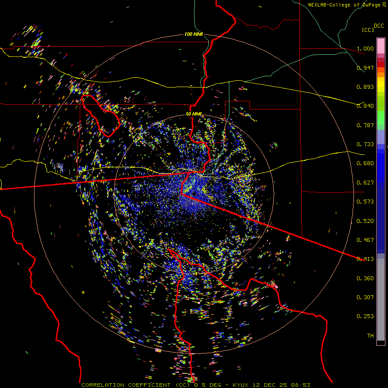Click the 0.413 scale value
The image size is (388, 388).
(365, 259)
